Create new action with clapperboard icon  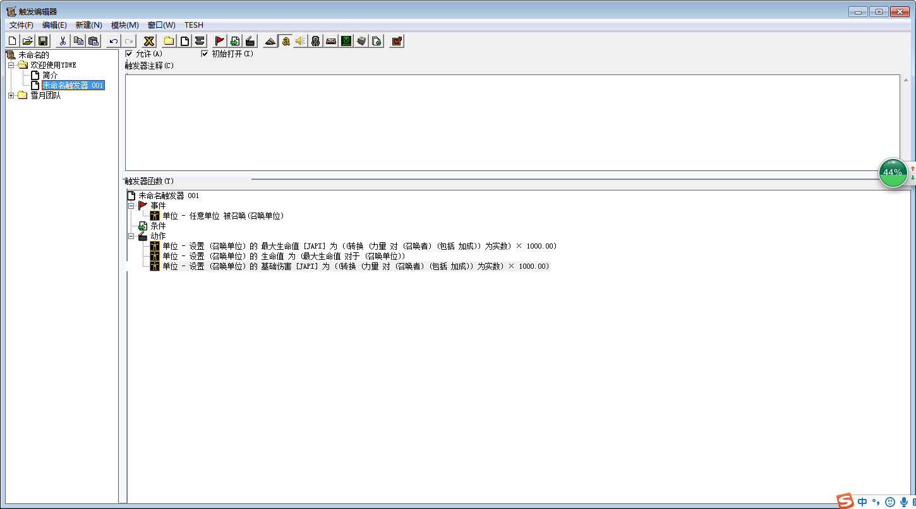point(250,41)
